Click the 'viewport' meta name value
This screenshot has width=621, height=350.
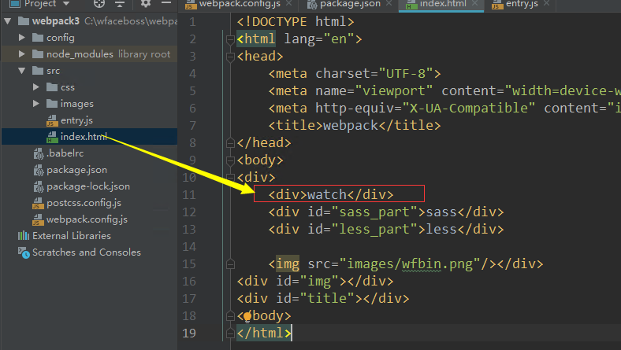click(x=394, y=91)
